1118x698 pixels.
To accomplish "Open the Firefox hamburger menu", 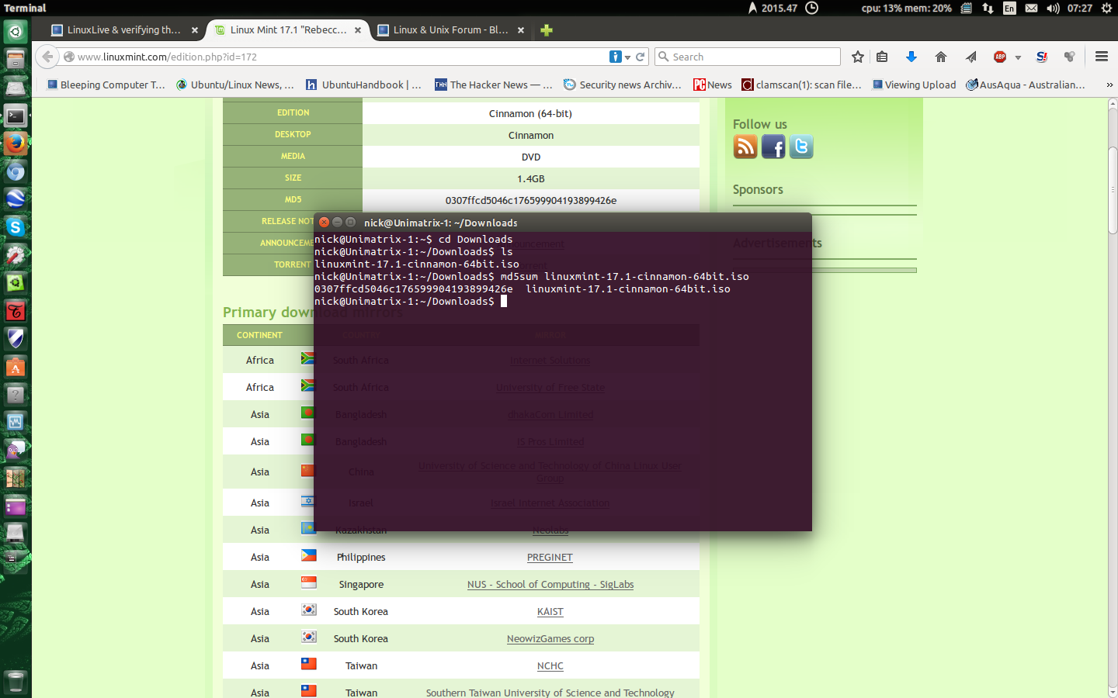I will (x=1101, y=57).
